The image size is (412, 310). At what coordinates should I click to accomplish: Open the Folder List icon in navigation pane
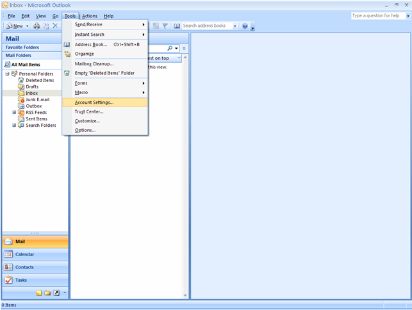pyautogui.click(x=47, y=293)
